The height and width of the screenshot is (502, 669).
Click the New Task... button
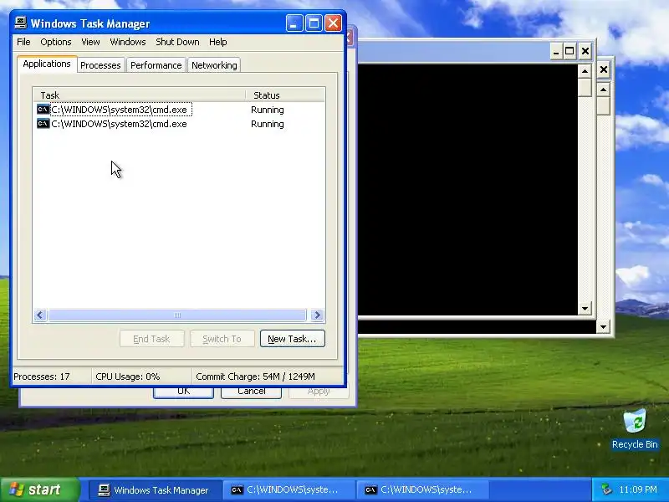(x=292, y=339)
